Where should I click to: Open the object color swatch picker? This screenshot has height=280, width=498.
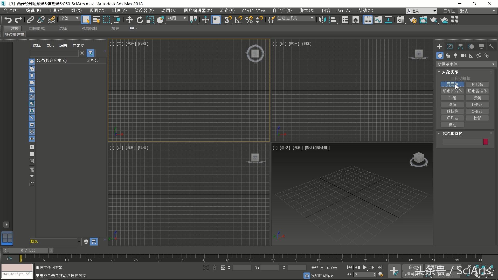coord(486,142)
